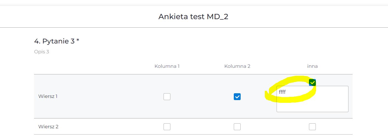The width and height of the screenshot is (388, 137).
Task: Click the 'Kolumna 2' column header
Action: click(237, 66)
